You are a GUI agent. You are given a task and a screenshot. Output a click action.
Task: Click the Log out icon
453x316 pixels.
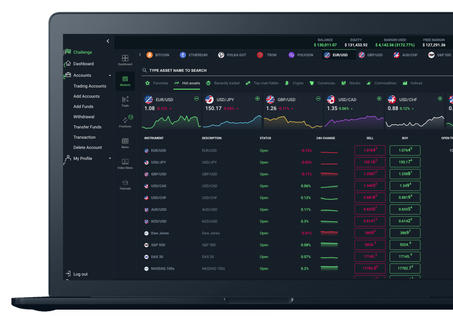tap(68, 274)
